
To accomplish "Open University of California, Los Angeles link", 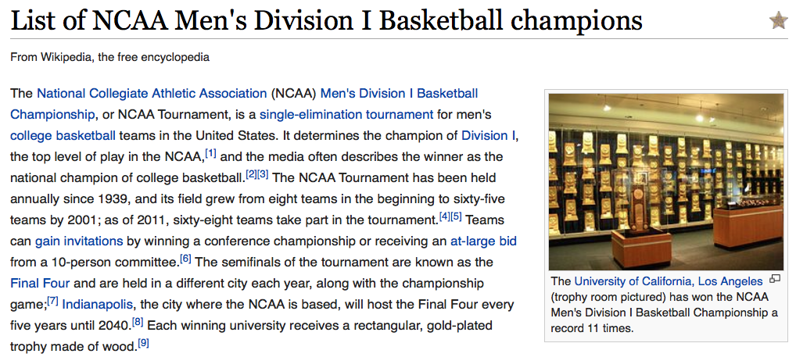I will [x=669, y=281].
